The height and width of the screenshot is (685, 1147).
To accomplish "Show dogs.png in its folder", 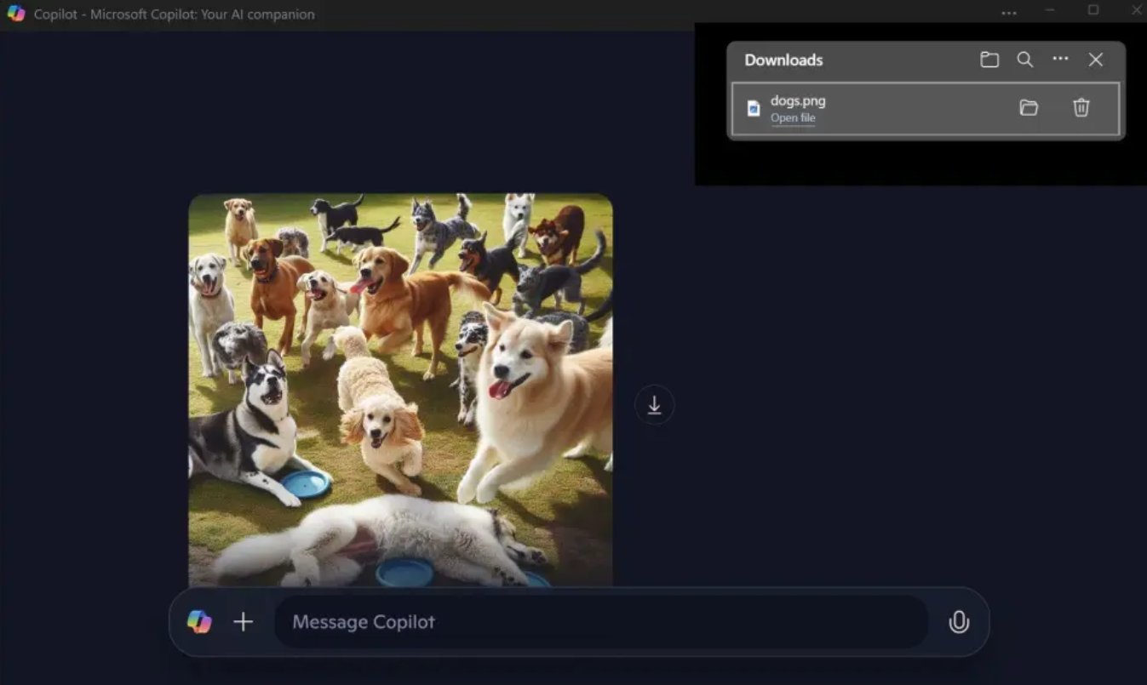I will click(x=1029, y=107).
